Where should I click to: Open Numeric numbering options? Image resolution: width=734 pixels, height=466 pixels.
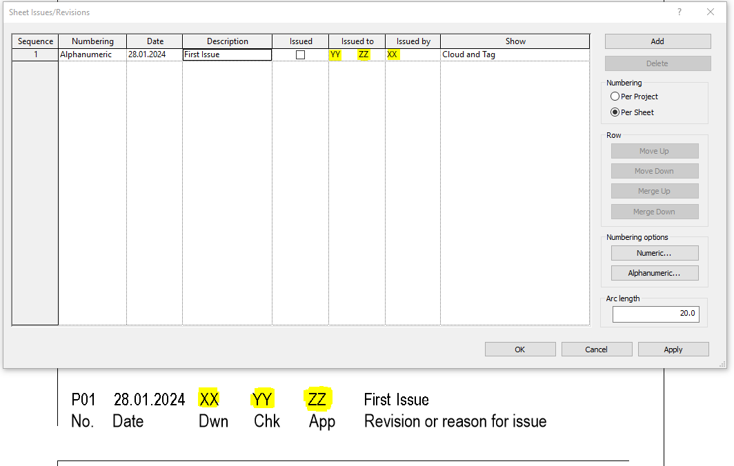[x=654, y=252]
